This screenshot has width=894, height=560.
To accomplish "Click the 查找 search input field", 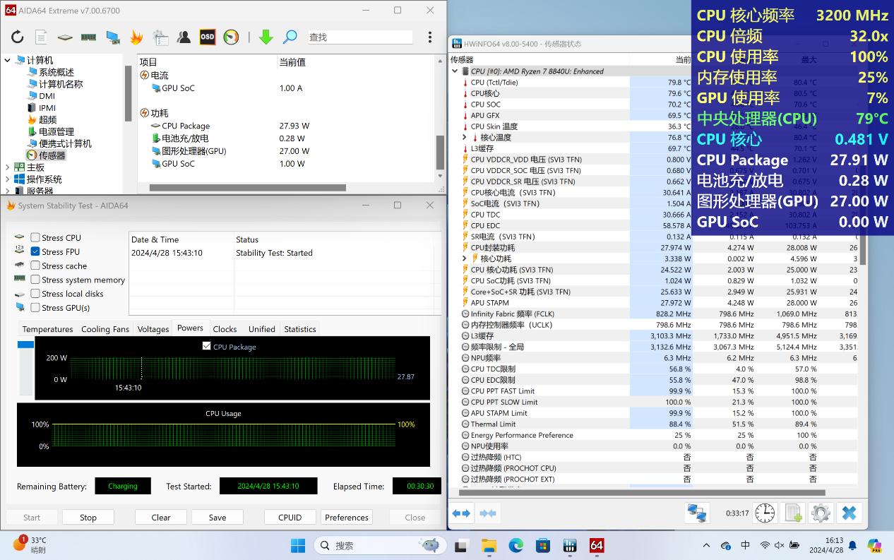I will 359,37.
